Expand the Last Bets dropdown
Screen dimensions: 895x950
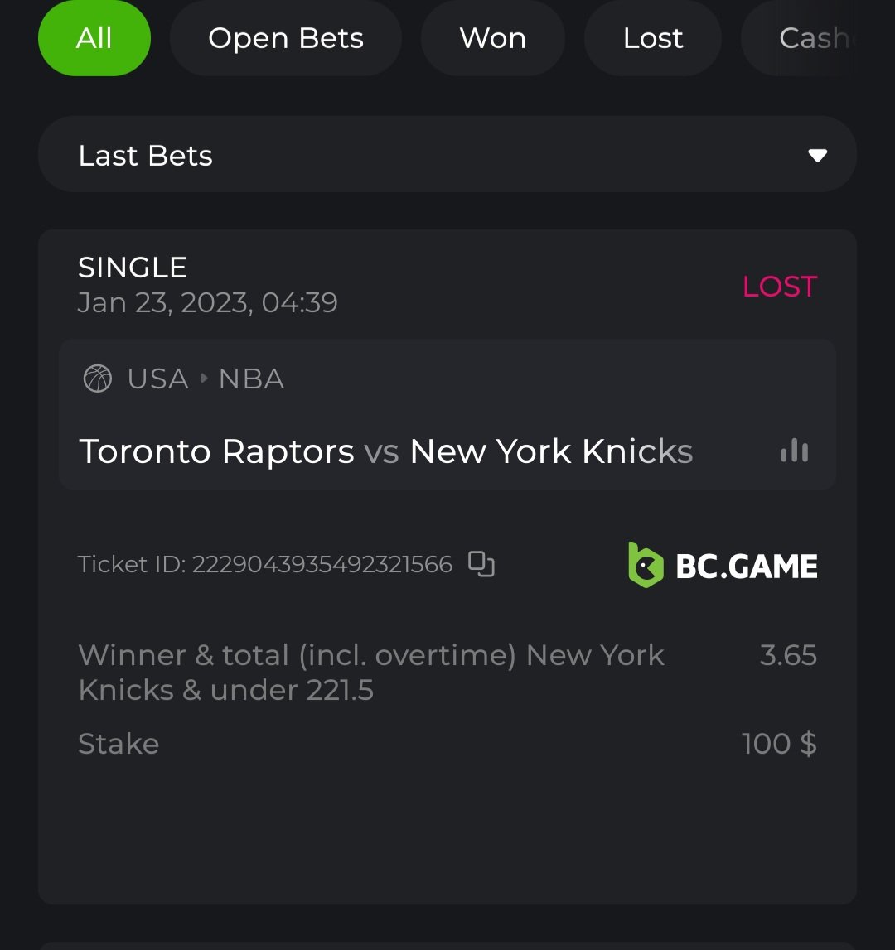tap(447, 155)
